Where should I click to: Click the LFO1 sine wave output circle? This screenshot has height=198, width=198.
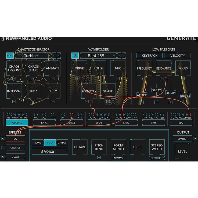pos(91,115)
